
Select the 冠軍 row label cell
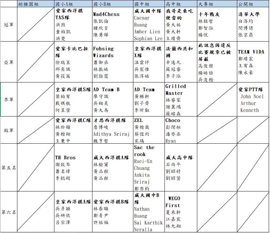tap(9, 25)
